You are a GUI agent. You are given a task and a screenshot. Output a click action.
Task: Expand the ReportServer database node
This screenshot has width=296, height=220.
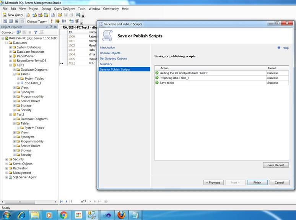(10, 56)
